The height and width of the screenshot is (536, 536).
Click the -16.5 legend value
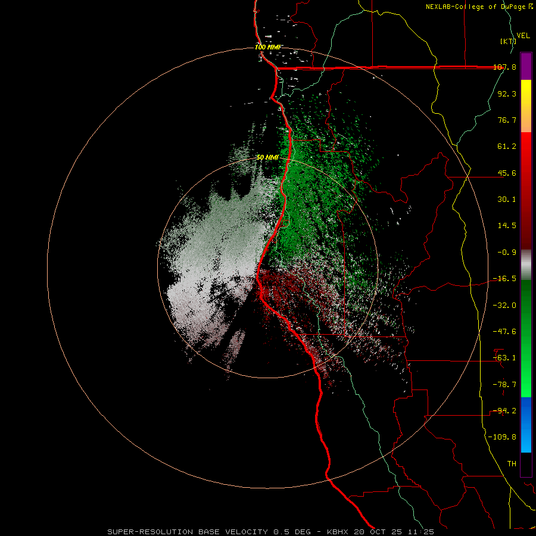click(505, 279)
